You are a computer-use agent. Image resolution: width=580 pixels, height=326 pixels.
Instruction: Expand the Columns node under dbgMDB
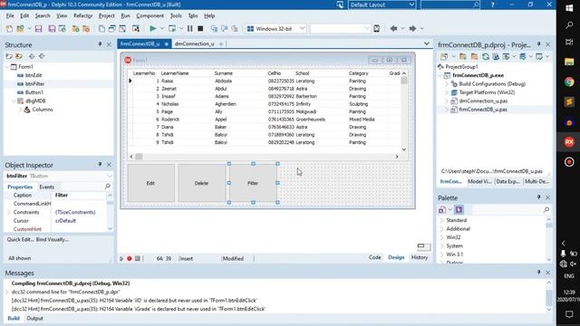pos(21,110)
